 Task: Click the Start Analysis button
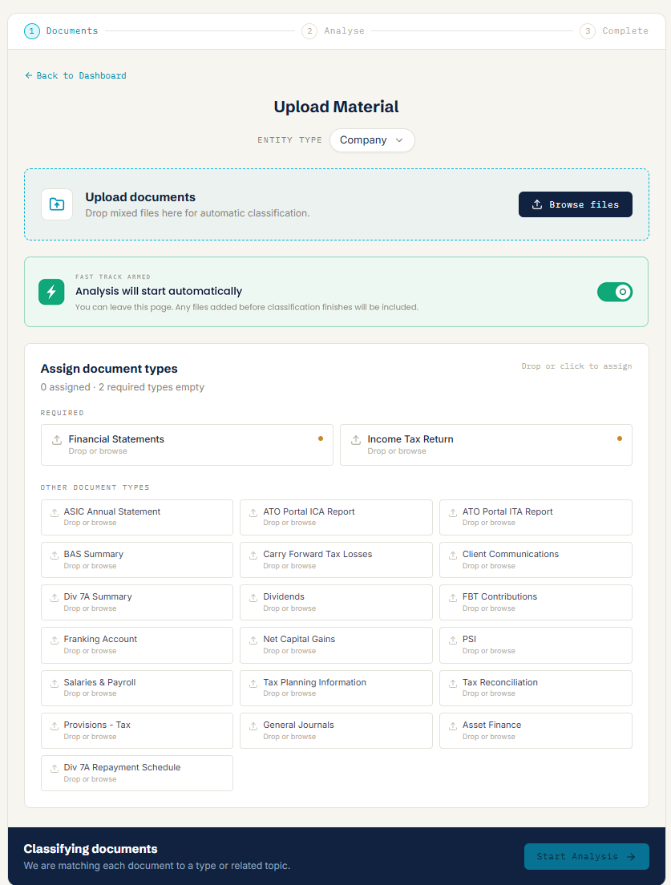[x=586, y=856]
